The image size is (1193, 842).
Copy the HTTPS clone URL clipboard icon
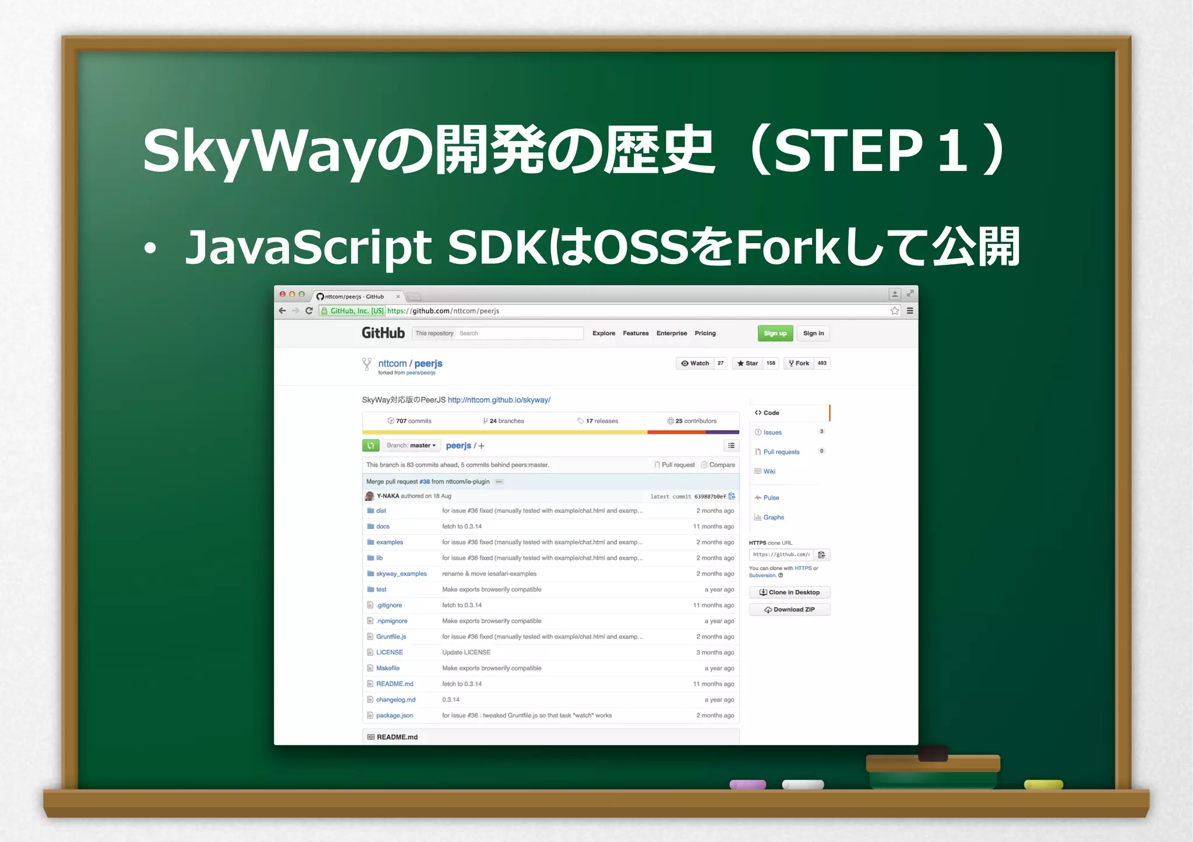(821, 555)
